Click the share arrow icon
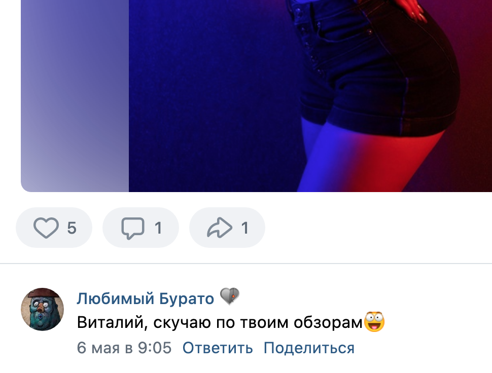The height and width of the screenshot is (373, 492). click(220, 228)
